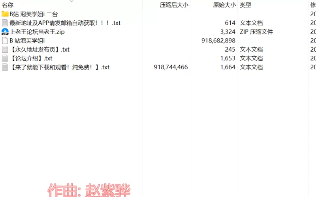Click the text file icon of 最新地址及APP请发邮箱自动获取

(5, 23)
